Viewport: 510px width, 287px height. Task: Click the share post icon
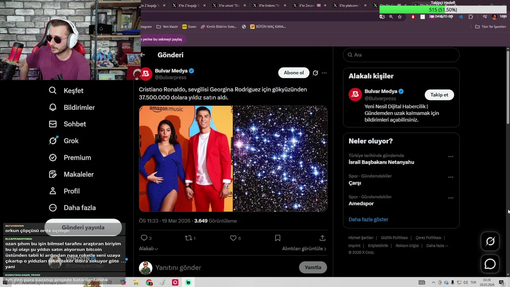click(322, 238)
